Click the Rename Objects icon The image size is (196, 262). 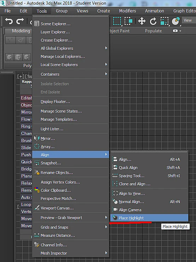pyautogui.click(x=37, y=172)
